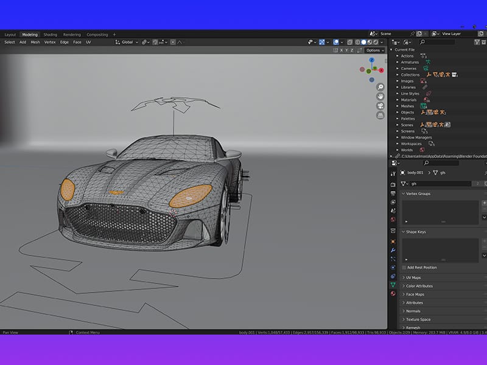Click the outliner search field
Screen dimensions: 487x365
point(438,42)
